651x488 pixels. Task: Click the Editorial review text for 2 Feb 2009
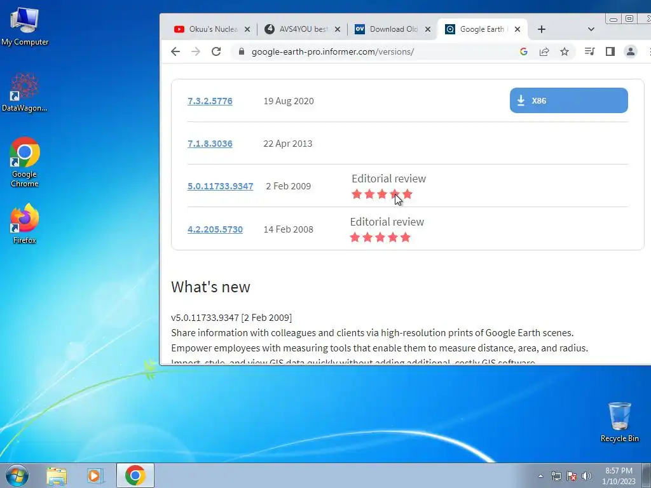(388, 179)
